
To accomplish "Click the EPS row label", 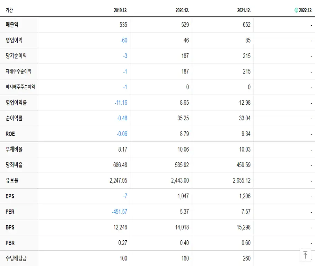I will [x=10, y=196].
